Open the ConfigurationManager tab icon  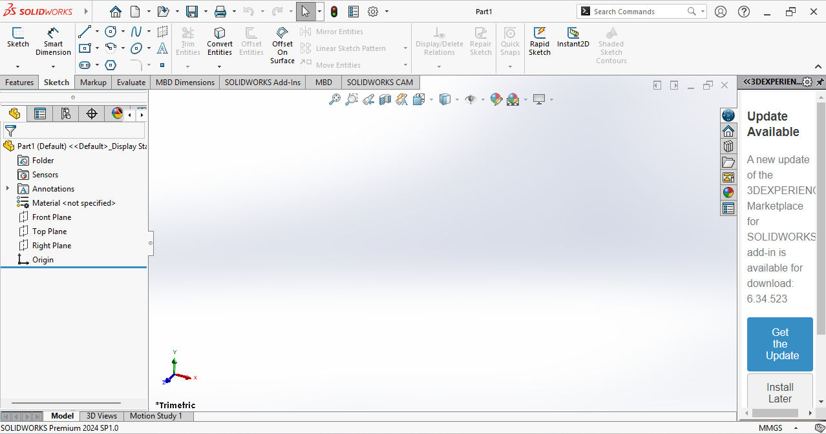click(66, 114)
